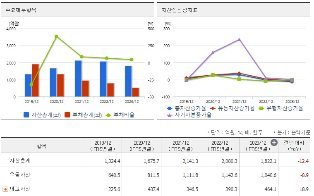
Task: Expand the 재고자산 row with plus icon
Action: point(5,189)
